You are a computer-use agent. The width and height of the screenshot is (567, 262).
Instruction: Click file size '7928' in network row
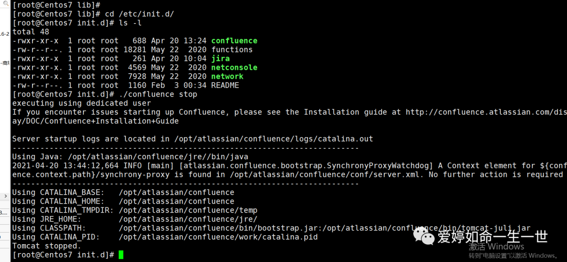pos(138,76)
